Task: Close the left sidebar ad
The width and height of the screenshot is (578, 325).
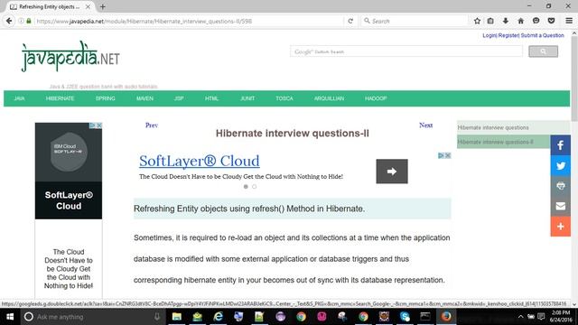Action: 98,125
